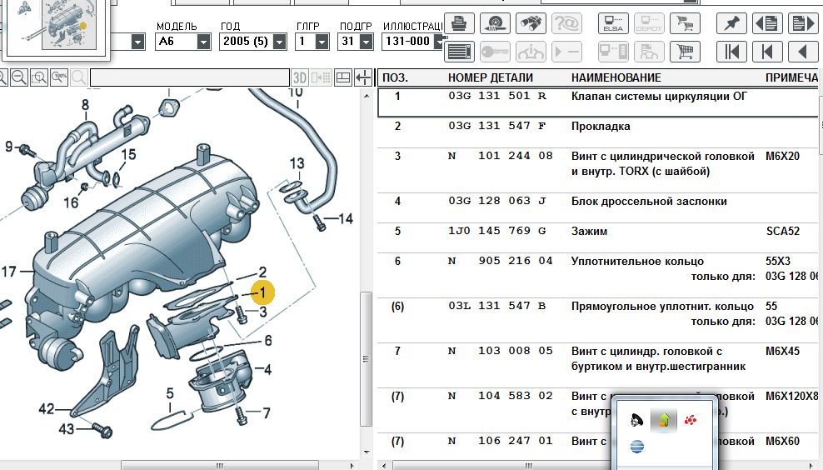Click the НАИМЕНОВАНИЕ column header
The width and height of the screenshot is (823, 470).
[x=616, y=77]
